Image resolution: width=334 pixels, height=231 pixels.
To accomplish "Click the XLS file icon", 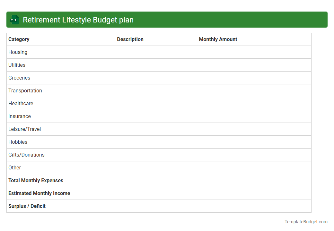I will coord(14,20).
